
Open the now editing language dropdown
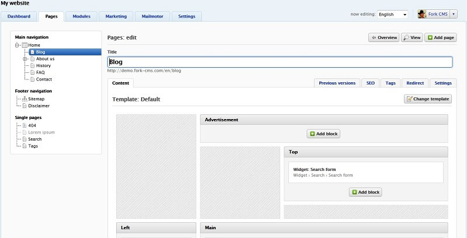pos(392,14)
